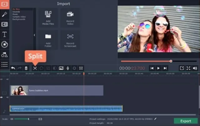Screen dimensions: 200x126
Task: Select Sounds in import list
Action: (x=16, y=12)
